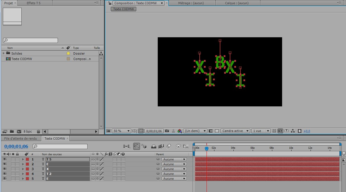346x192 pixels.
Task: Open grid and guide options icon
Action: tap(134, 131)
